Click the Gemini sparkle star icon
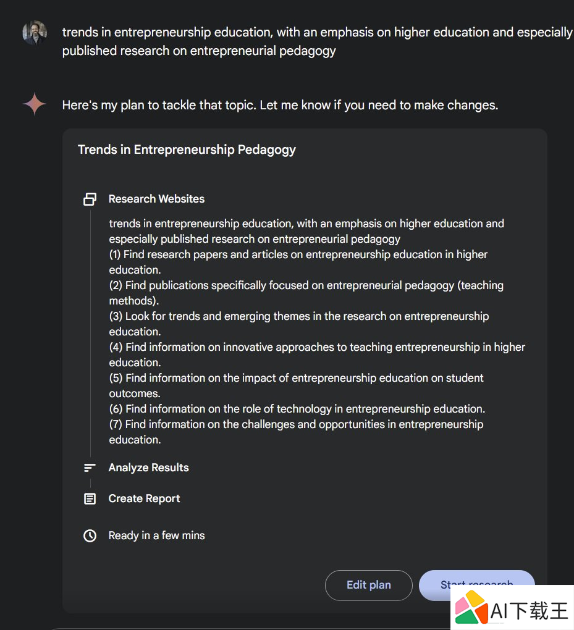The height and width of the screenshot is (630, 574). point(34,104)
